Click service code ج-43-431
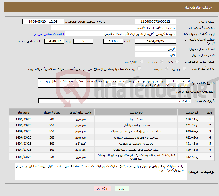This screenshot has height=196, width=219. pyautogui.click(x=192, y=144)
